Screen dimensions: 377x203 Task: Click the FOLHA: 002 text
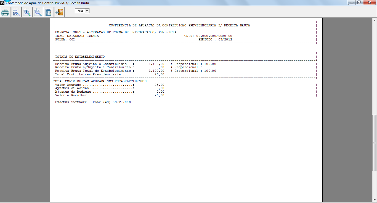65,39
